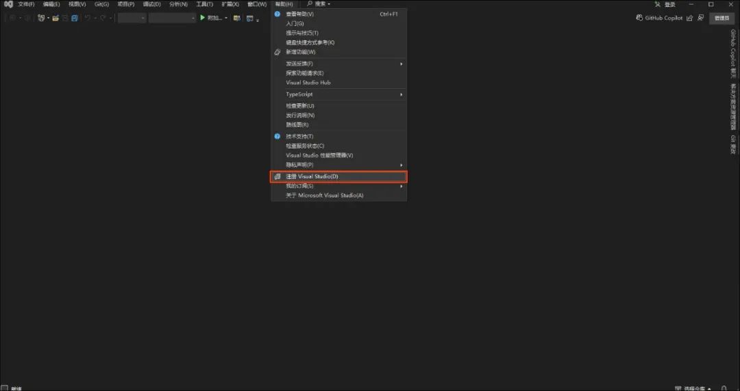
Task: Expand the 发送反馈(F) submenu arrow
Action: [x=402, y=64]
